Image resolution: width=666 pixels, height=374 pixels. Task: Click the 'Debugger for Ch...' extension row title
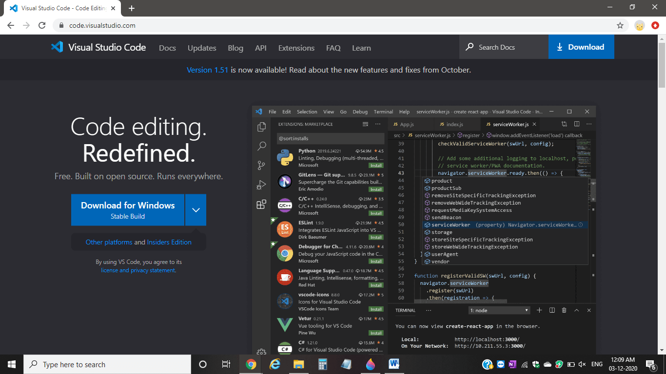[x=320, y=246]
